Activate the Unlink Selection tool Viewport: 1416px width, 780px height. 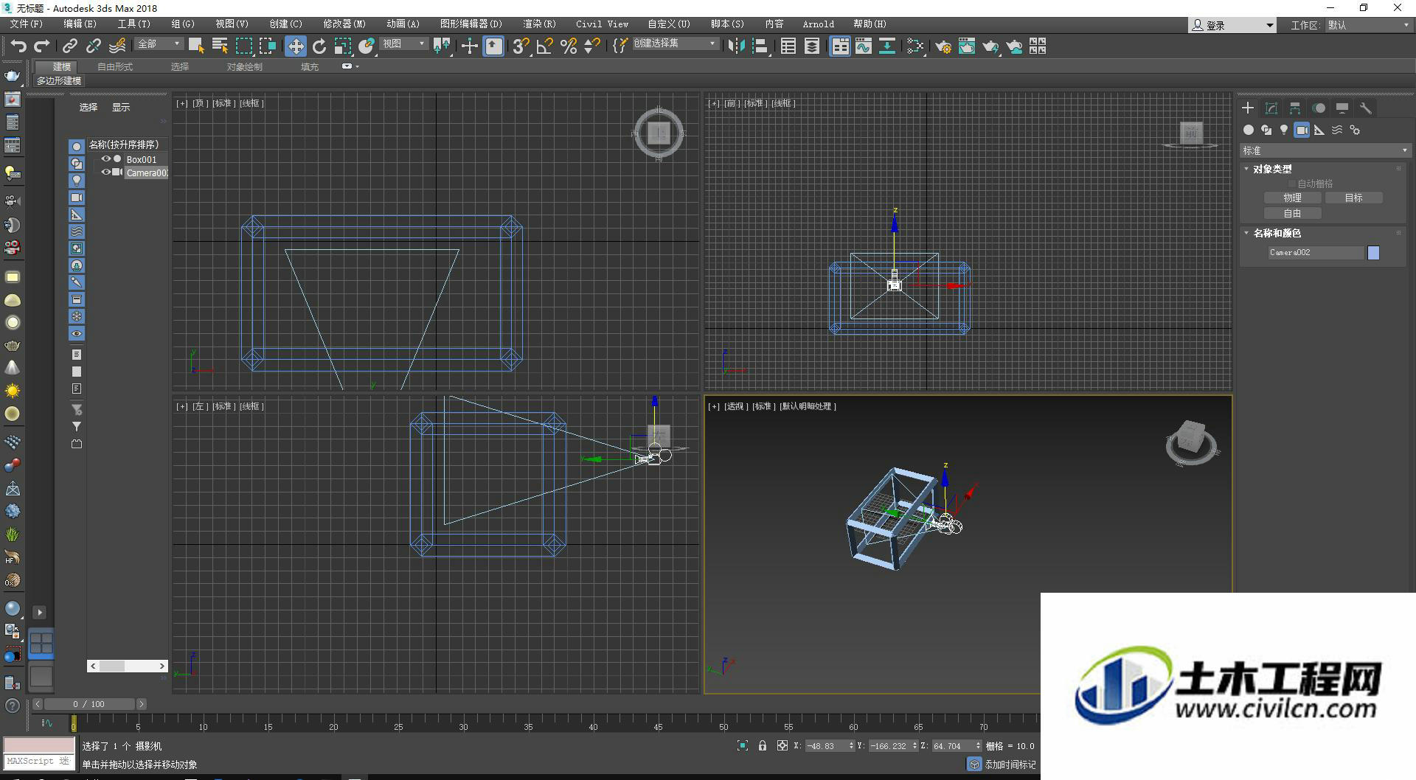pyautogui.click(x=93, y=46)
